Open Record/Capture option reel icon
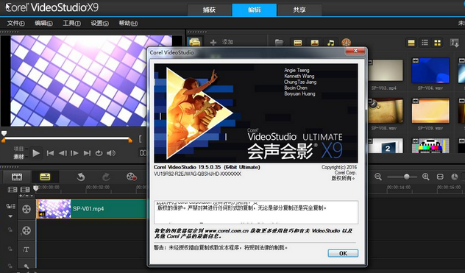Viewport: 465px width, 273px height. pos(132,177)
